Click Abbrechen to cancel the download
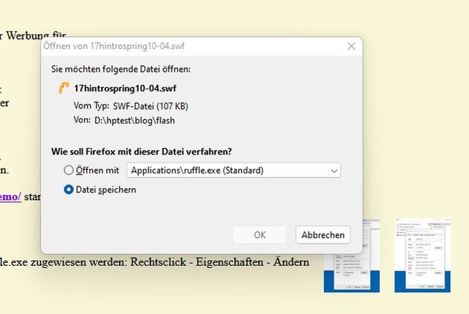 click(x=322, y=235)
